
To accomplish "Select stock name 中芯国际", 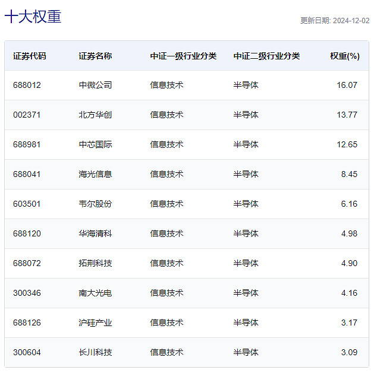I will pos(95,144).
